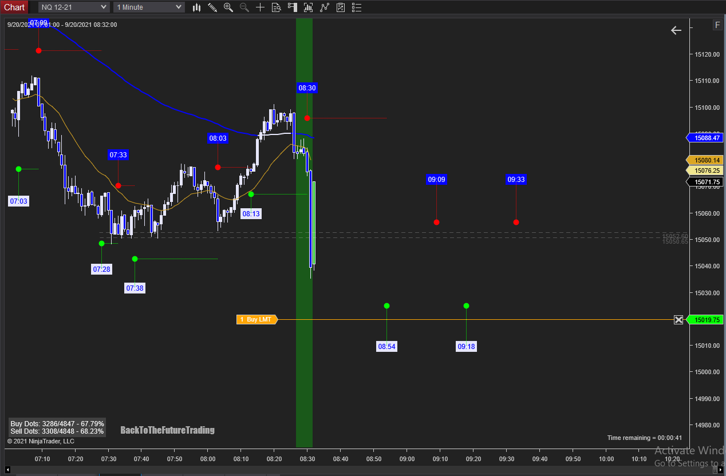Click the zoom in magnifier icon
The image size is (726, 476).
click(228, 7)
